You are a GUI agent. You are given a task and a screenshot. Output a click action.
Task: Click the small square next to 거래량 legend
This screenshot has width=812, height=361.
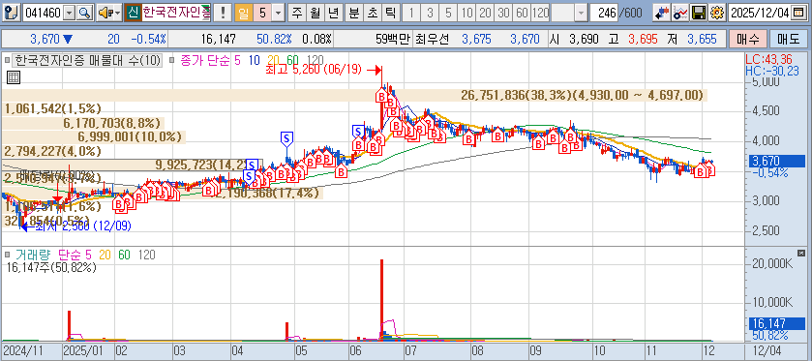7,255
